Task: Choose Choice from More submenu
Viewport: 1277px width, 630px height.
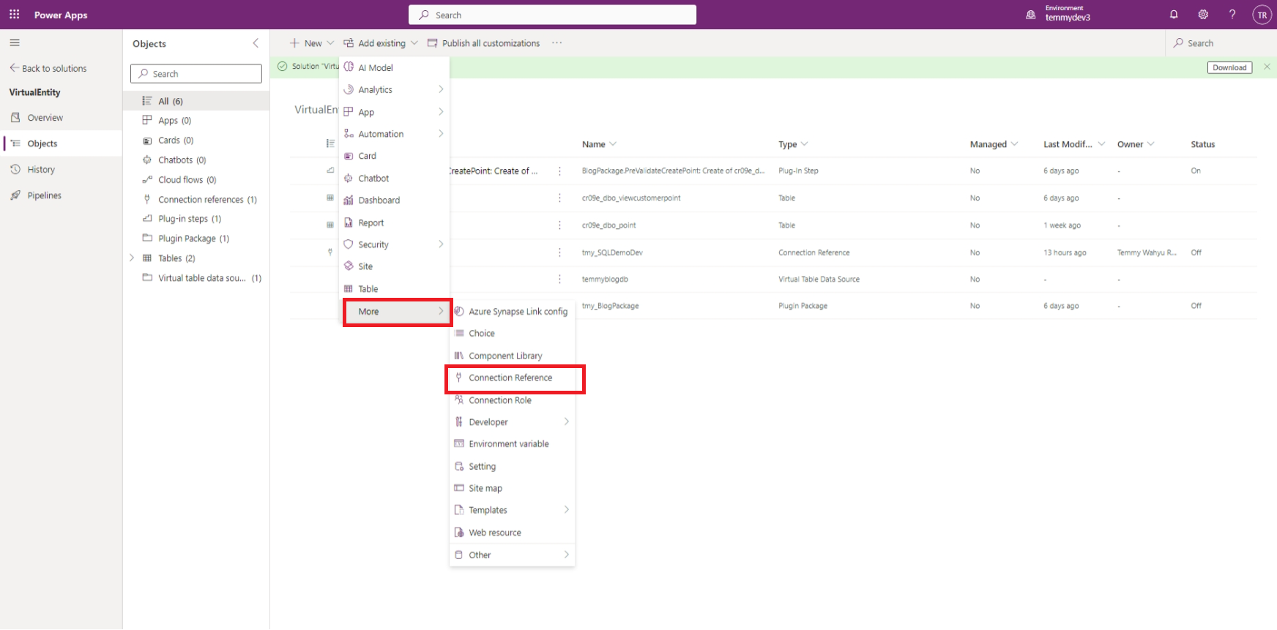Action: tap(512, 333)
